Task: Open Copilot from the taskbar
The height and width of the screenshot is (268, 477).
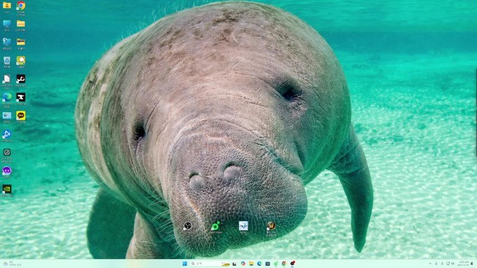Action: coord(243,264)
